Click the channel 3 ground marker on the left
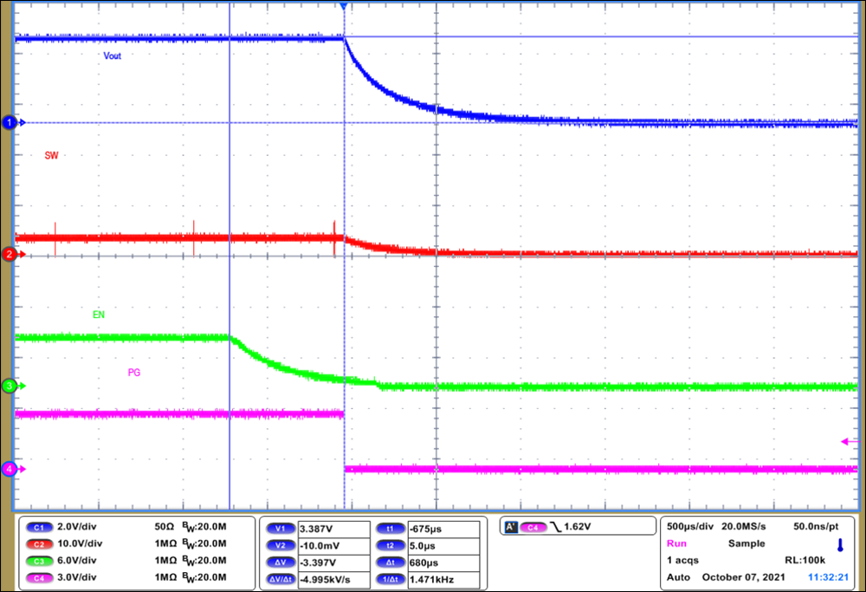866x592 pixels. (9, 387)
